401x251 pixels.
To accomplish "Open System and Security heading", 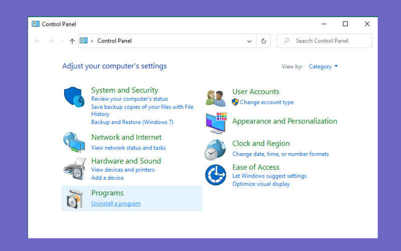I will coord(124,90).
